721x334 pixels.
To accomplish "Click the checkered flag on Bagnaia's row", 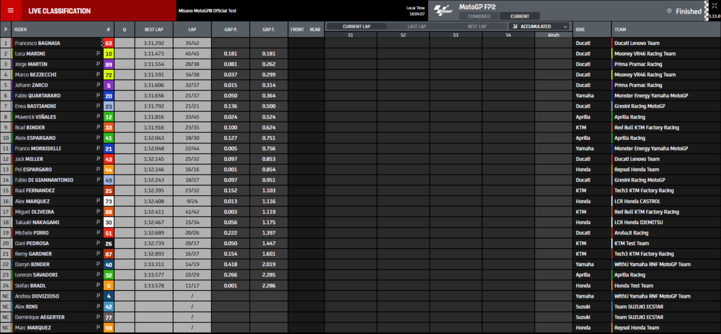I will click(x=102, y=43).
